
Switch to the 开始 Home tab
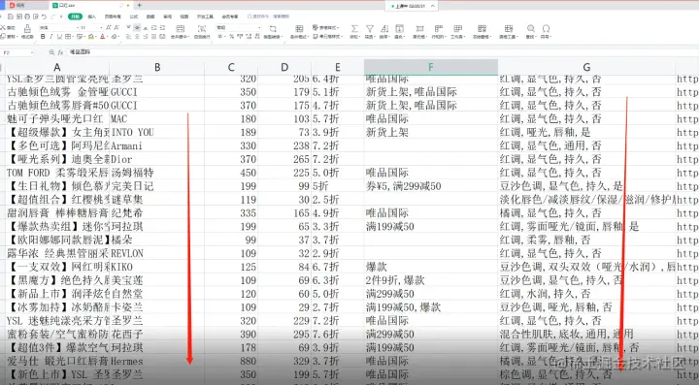point(76,16)
